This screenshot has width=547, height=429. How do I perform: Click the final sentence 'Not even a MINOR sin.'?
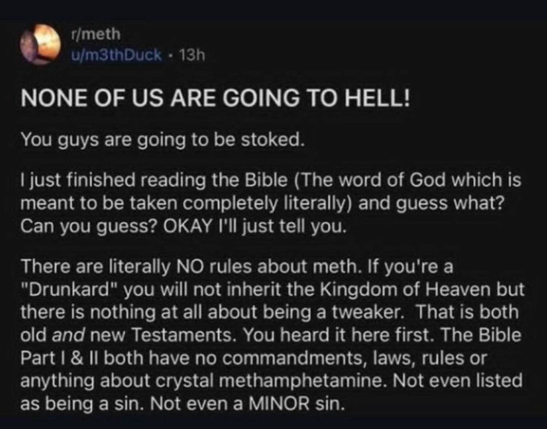248,404
